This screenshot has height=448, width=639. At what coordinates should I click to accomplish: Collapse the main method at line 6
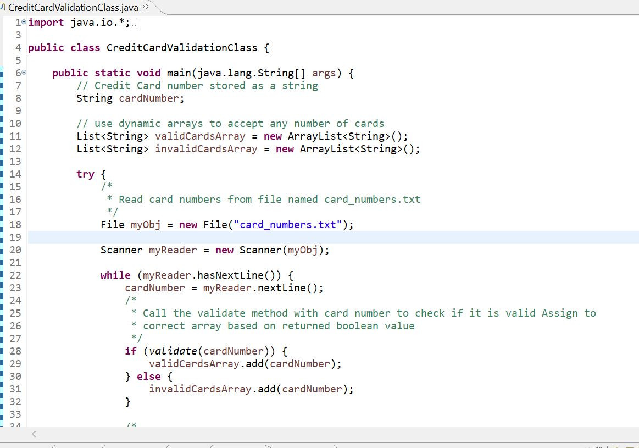click(x=24, y=73)
